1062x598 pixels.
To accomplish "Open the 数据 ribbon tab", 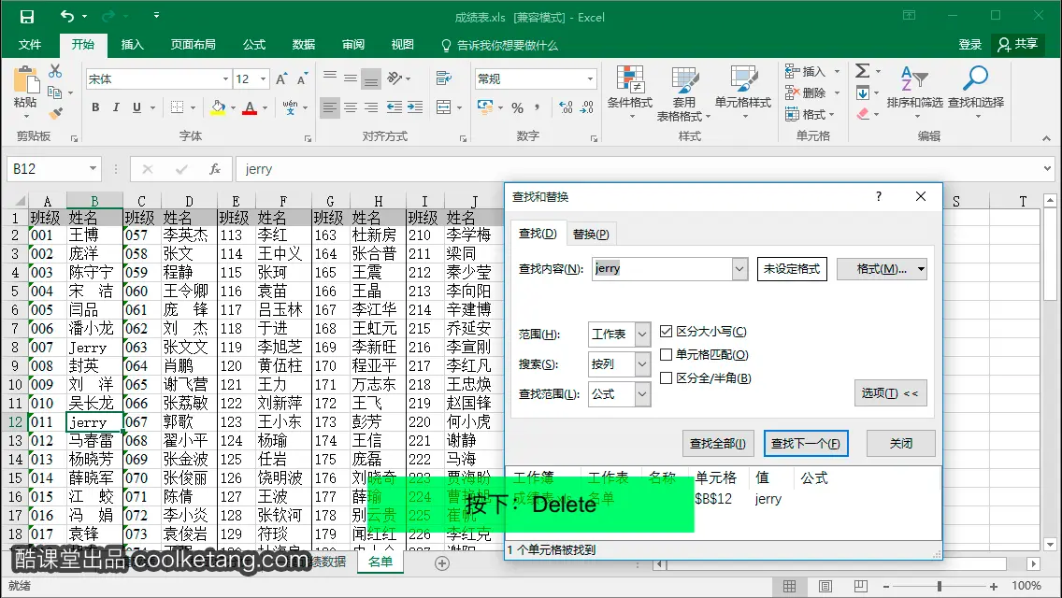I will coord(304,45).
